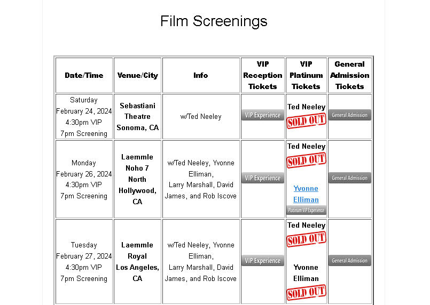Click Sold Out stamp in Sonoma row
Image resolution: width=430 pixels, height=305 pixels.
point(306,121)
